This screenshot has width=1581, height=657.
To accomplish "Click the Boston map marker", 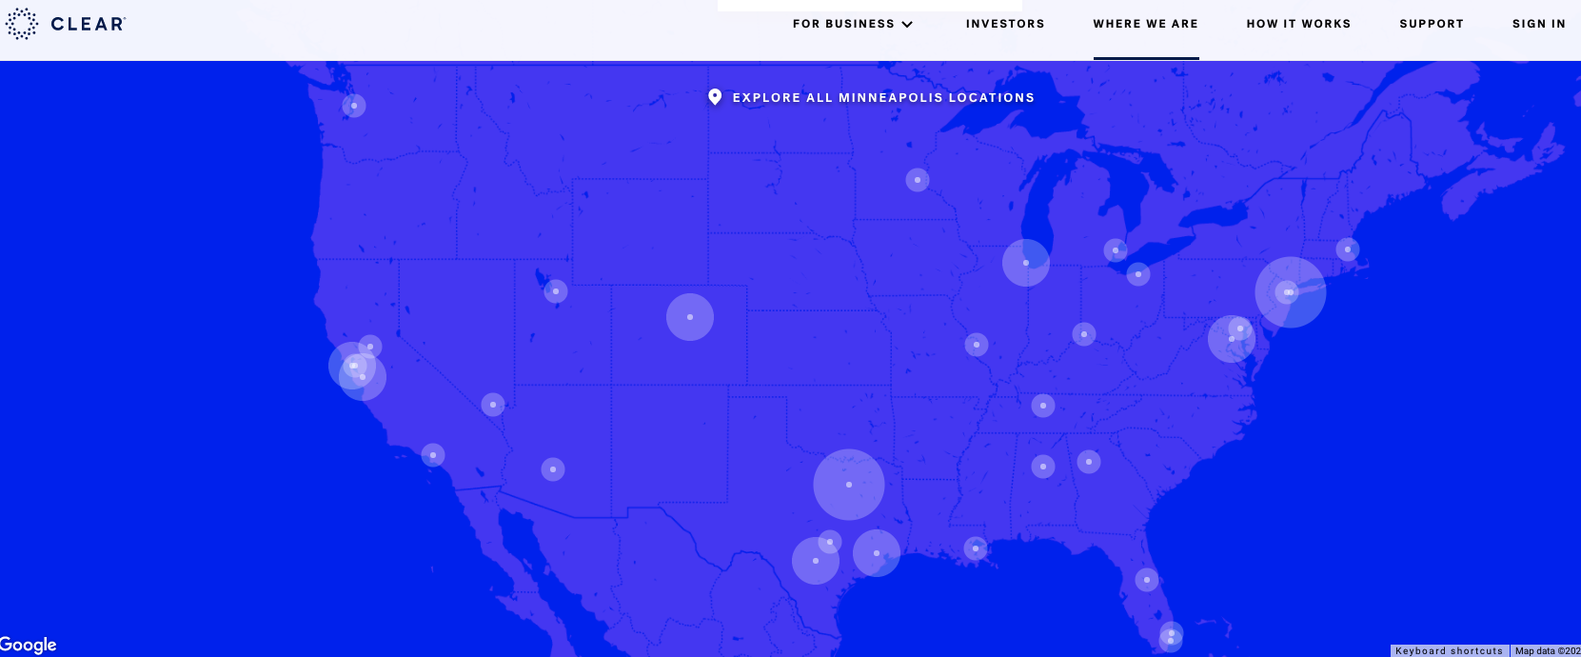I will tap(1348, 249).
